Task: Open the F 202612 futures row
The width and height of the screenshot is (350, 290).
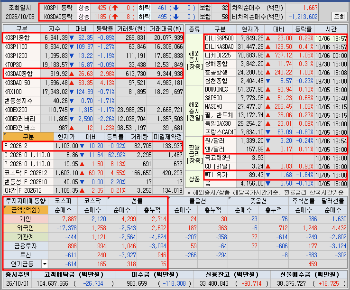Action: coord(92,146)
